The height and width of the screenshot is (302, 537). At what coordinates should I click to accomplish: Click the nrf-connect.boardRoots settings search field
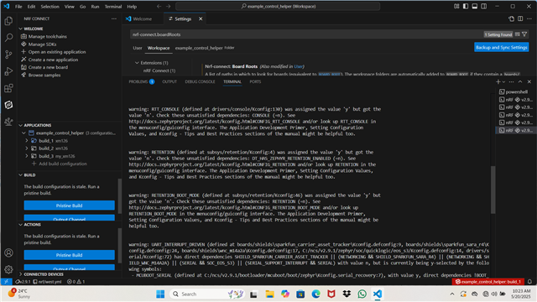tap(306, 34)
